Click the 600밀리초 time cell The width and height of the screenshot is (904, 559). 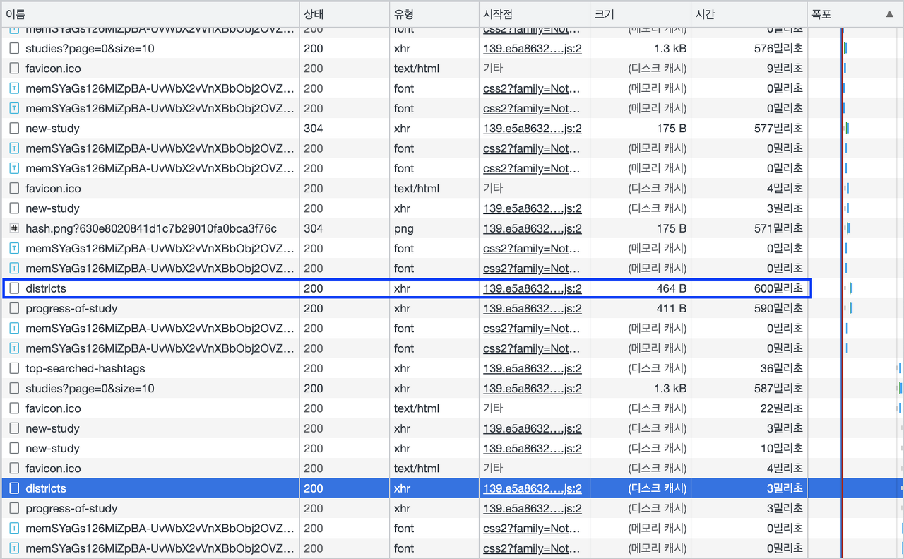coord(749,288)
